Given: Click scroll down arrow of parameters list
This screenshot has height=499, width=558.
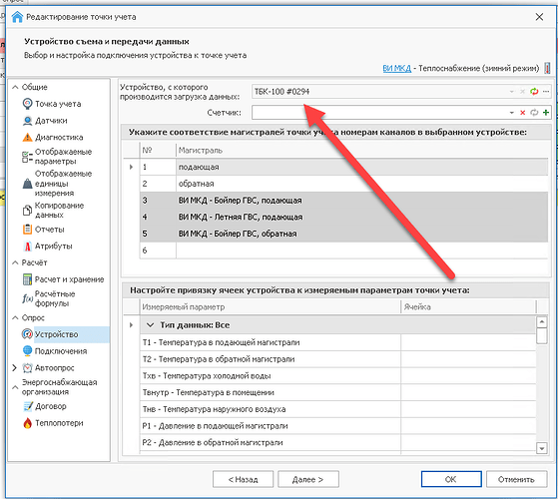Looking at the screenshot, I should [x=541, y=448].
